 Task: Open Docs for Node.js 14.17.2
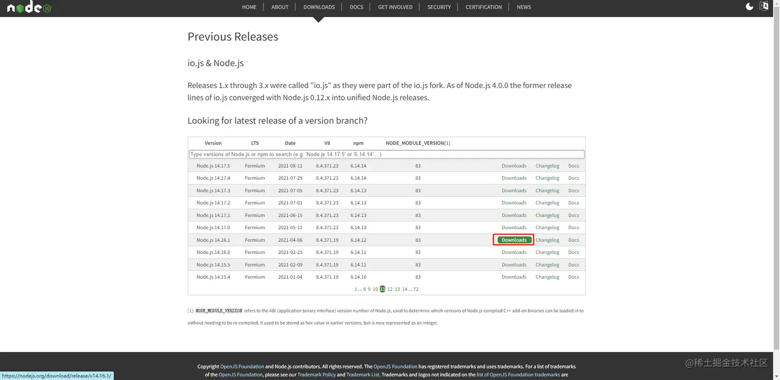pyautogui.click(x=574, y=203)
